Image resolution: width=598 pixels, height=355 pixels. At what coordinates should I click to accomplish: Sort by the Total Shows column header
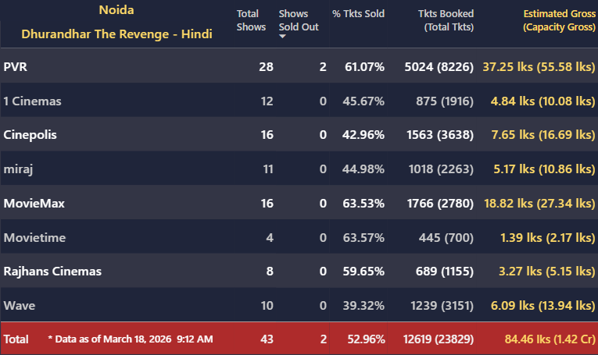[251, 20]
